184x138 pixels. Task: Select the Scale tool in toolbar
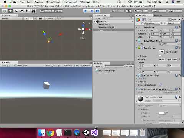tap(22, 11)
